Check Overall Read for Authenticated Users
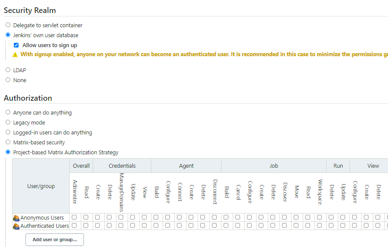This screenshot has height=252, width=388. click(86, 225)
